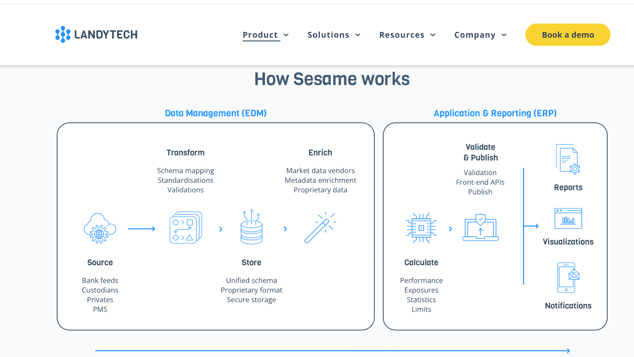The height and width of the screenshot is (357, 634).
Task: Click the Statistics text
Action: pyautogui.click(x=421, y=300)
